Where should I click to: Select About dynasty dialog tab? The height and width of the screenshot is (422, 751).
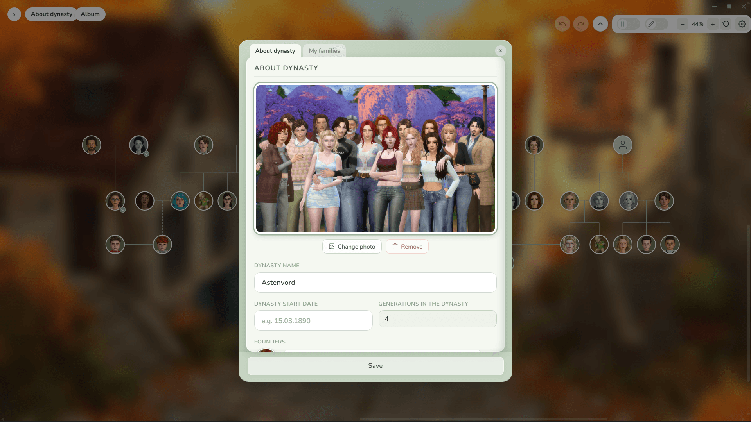tap(275, 51)
